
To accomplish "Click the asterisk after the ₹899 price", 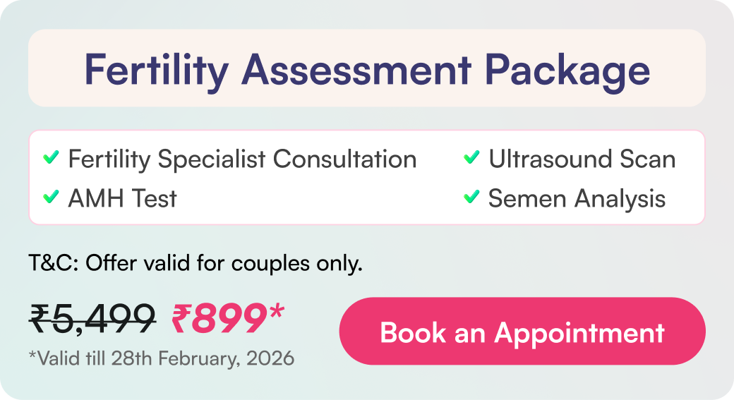I will click(277, 311).
